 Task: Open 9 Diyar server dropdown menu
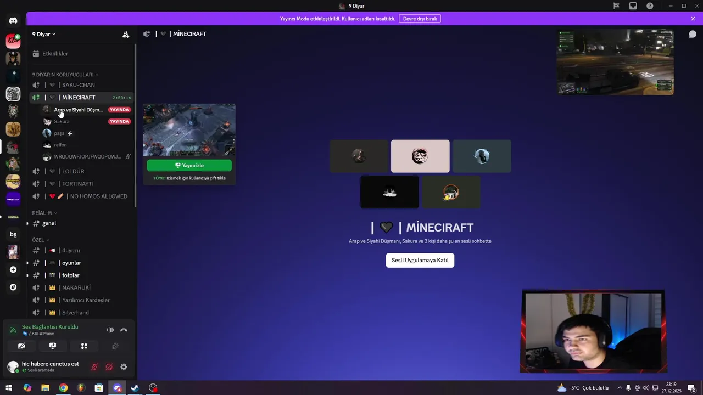[x=44, y=34]
